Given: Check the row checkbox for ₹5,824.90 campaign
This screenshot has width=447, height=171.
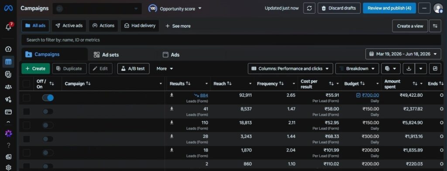Looking at the screenshot, I should pos(26,125).
